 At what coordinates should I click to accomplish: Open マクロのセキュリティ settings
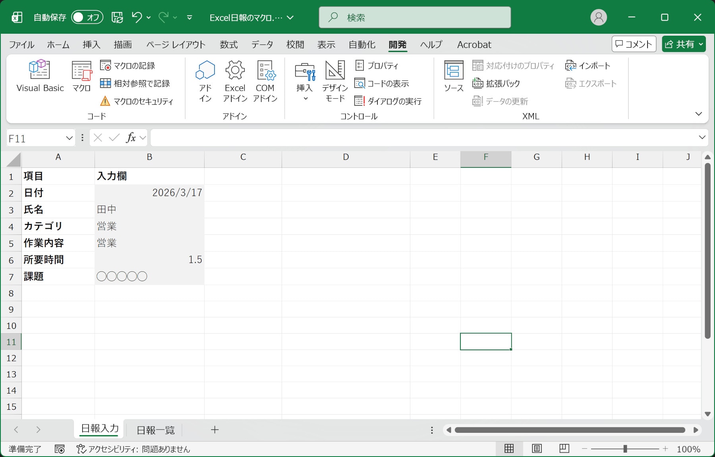point(137,102)
